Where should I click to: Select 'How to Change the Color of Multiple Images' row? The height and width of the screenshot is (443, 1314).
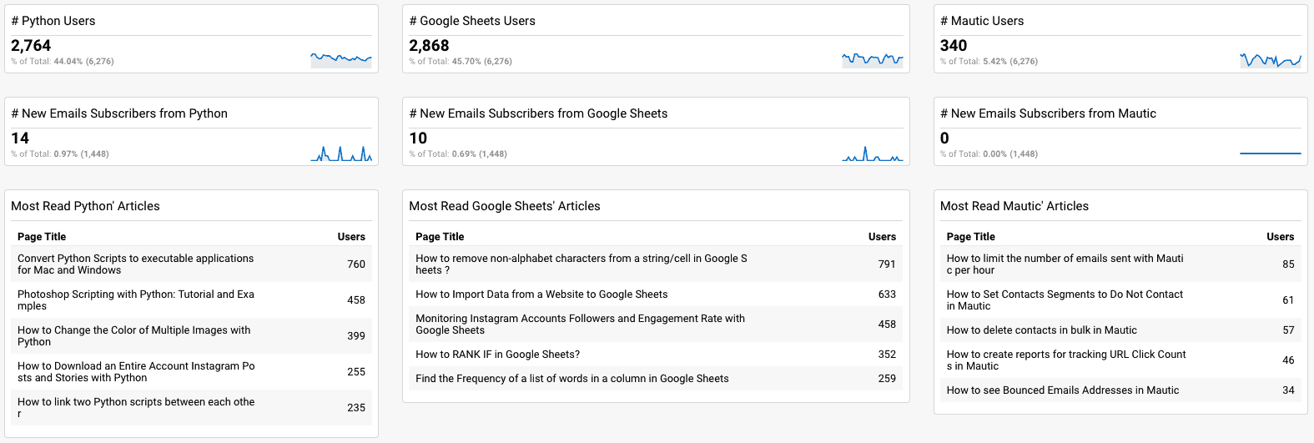[191, 336]
